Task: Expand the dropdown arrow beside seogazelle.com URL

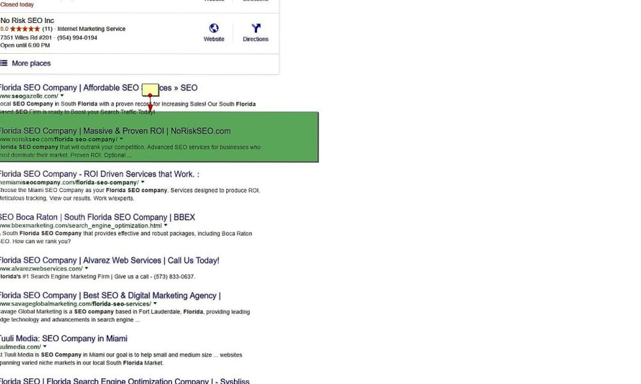Action: point(62,96)
